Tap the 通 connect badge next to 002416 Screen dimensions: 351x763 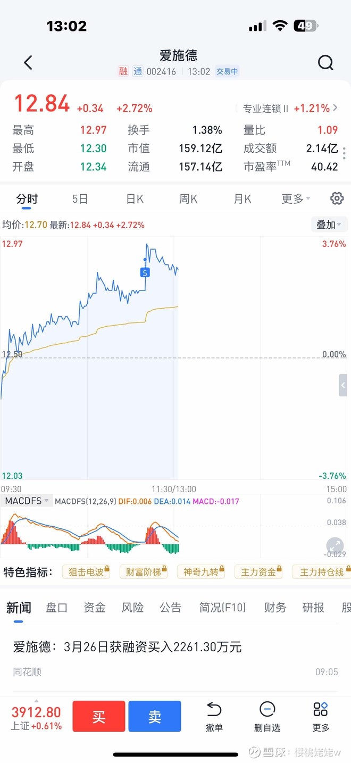(138, 71)
